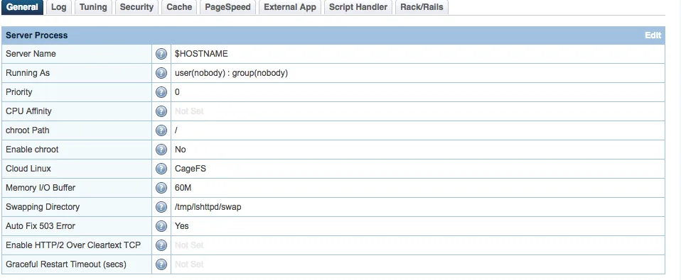Screen dimensions: 681x280
Task: Click the CageFS Cloud Linux value
Action: click(191, 169)
